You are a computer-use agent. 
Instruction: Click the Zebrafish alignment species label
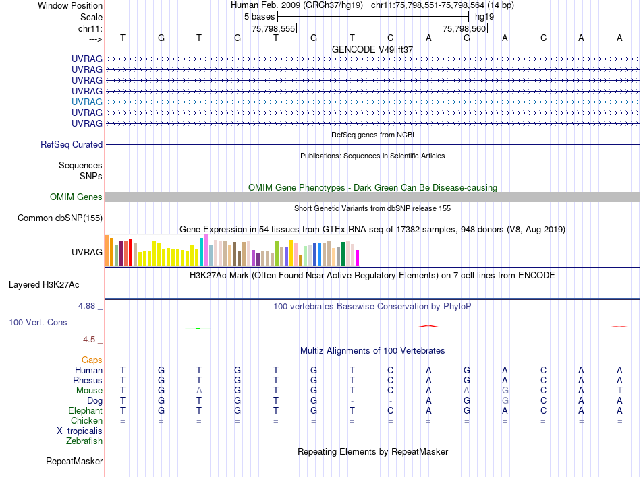(x=84, y=441)
